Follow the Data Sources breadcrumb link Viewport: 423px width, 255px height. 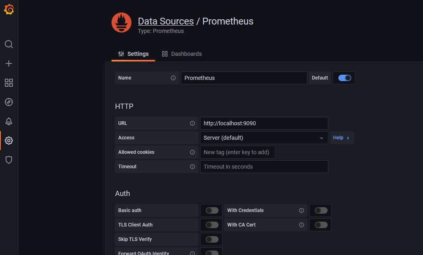click(x=166, y=21)
